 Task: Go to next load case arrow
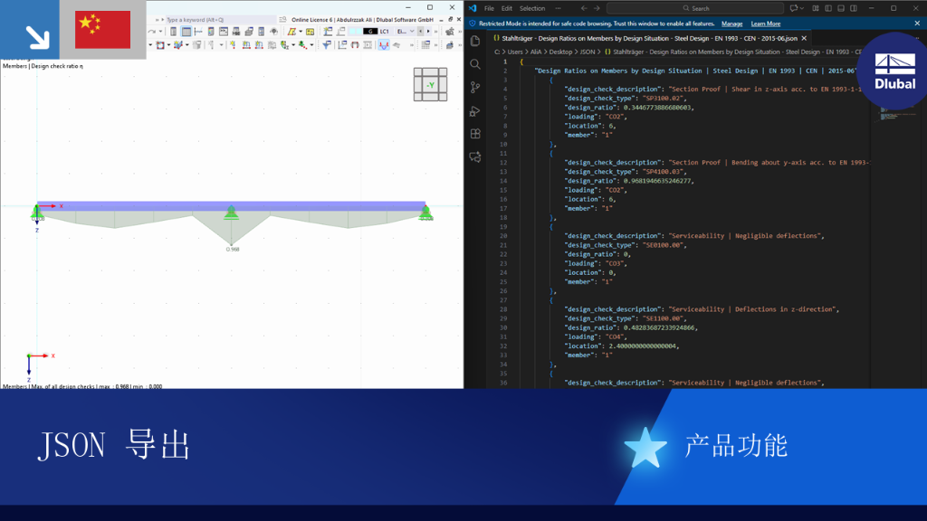pyautogui.click(x=428, y=32)
